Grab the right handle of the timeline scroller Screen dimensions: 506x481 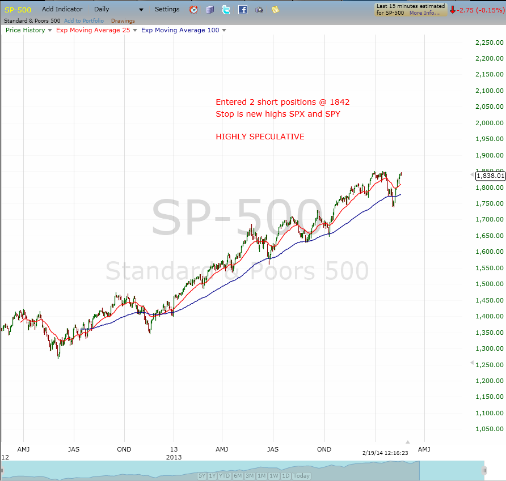(x=484, y=470)
